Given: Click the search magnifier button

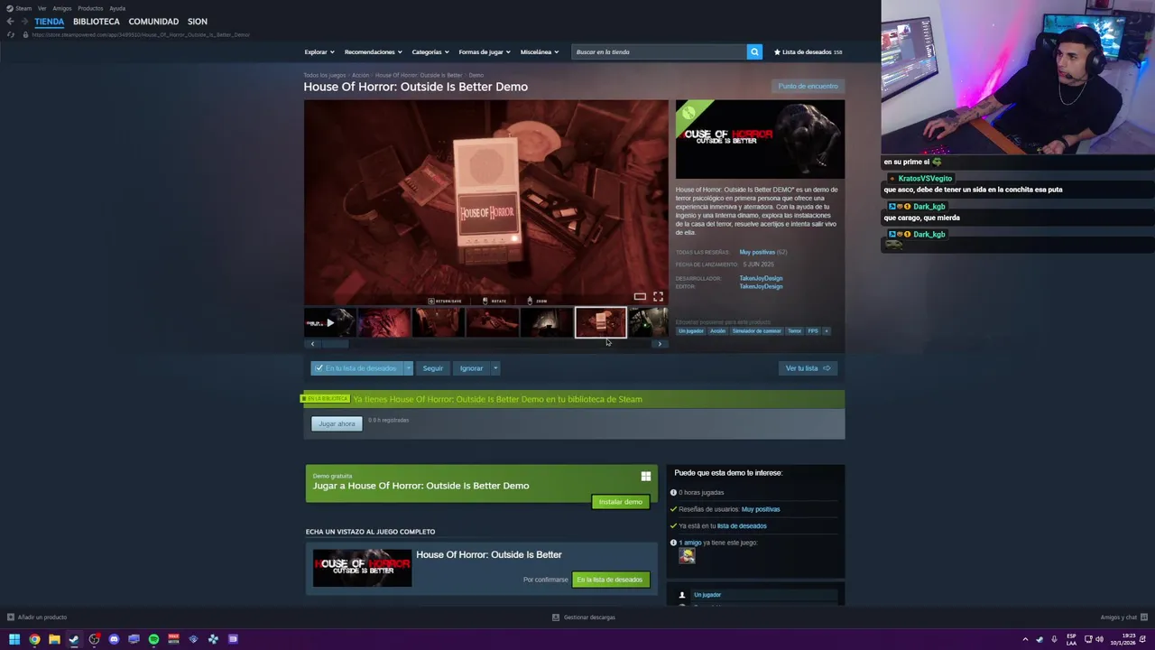Looking at the screenshot, I should click(754, 51).
